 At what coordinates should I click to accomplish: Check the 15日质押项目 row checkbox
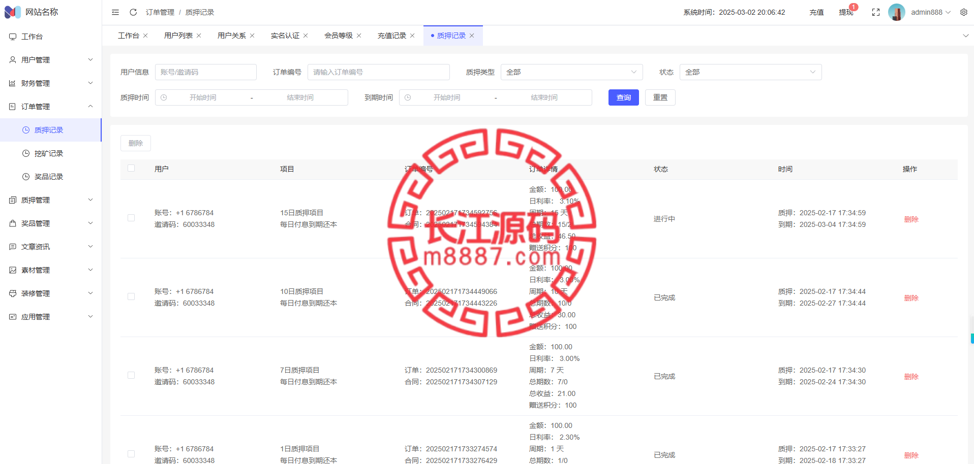click(x=131, y=218)
